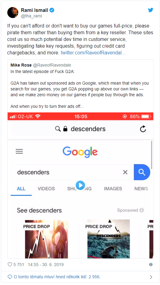The height and width of the screenshot is (285, 160).
Task: Open the twitter.com/RaveofRavendal link
Action: click(x=93, y=53)
